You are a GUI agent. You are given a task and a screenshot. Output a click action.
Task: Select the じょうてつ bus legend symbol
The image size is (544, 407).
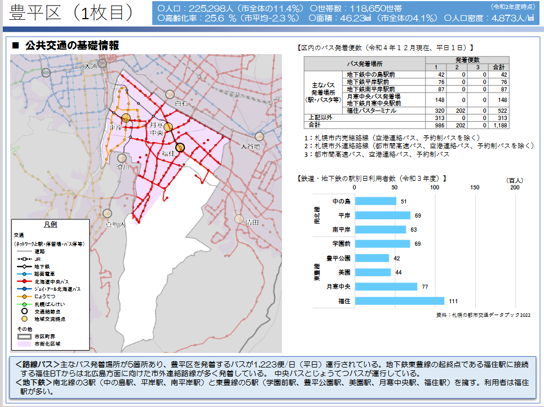point(24,296)
